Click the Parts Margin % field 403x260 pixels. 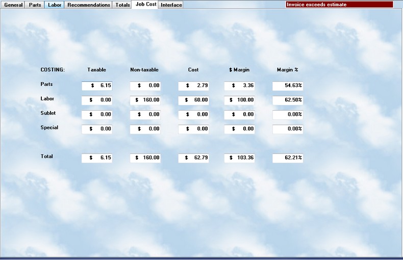[x=288, y=86]
